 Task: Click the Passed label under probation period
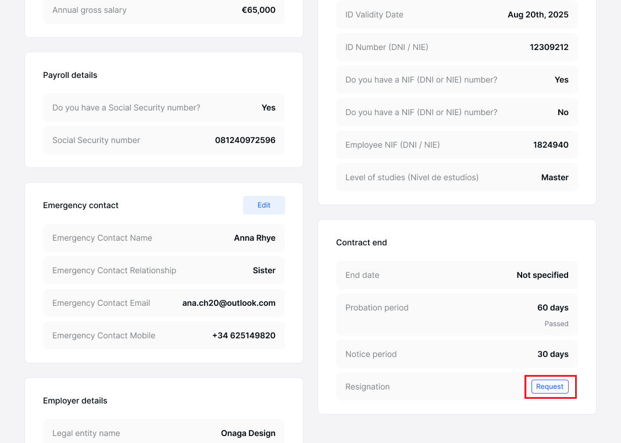click(556, 324)
